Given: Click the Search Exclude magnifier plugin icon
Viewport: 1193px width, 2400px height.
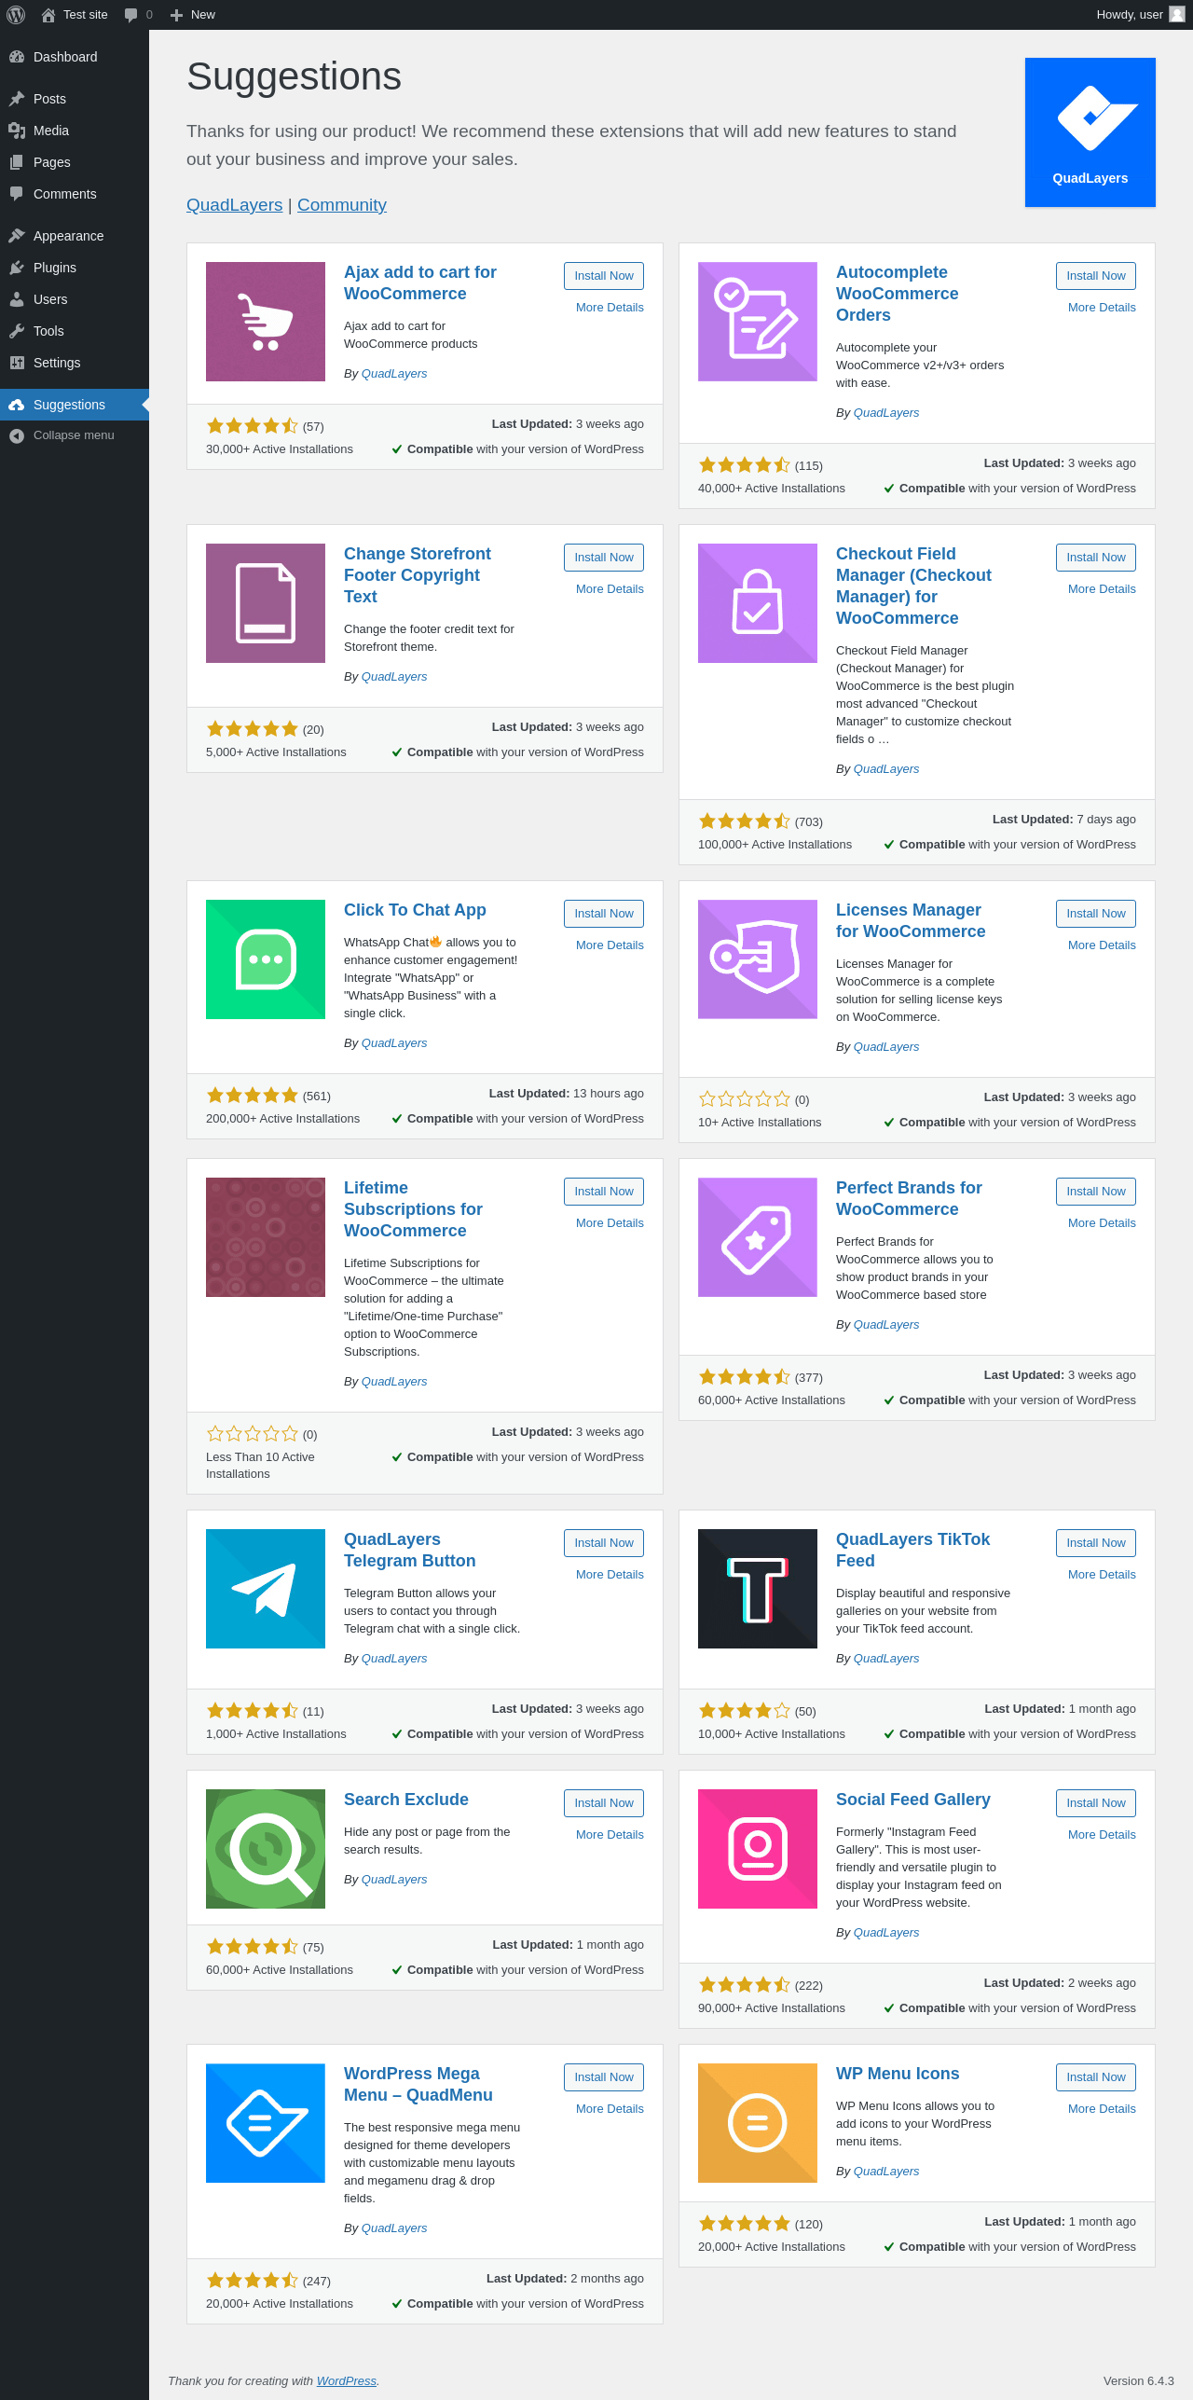Looking at the screenshot, I should pos(266,1849).
